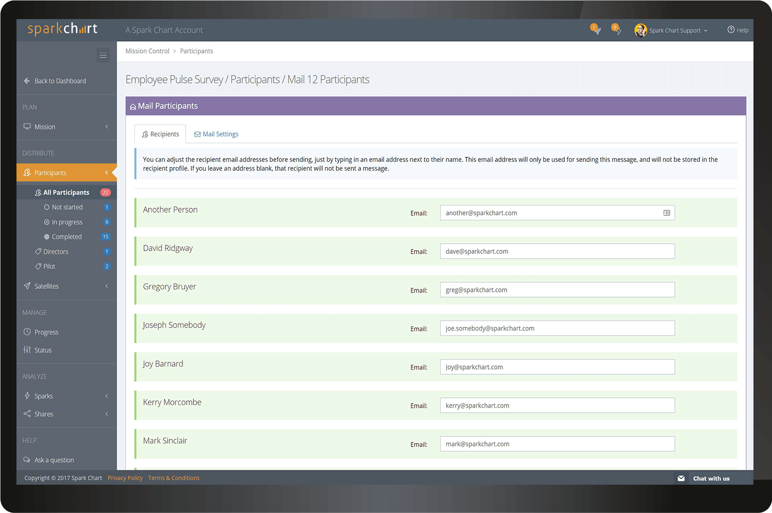Open the Privacy Policy link

tap(125, 478)
